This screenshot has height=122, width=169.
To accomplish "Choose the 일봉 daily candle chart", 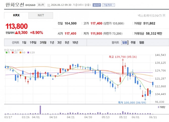I will (x=125, y=42).
